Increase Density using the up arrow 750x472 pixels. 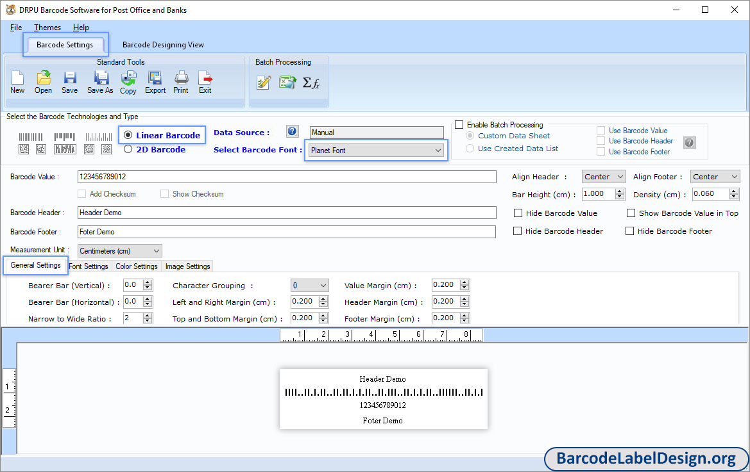click(x=734, y=191)
